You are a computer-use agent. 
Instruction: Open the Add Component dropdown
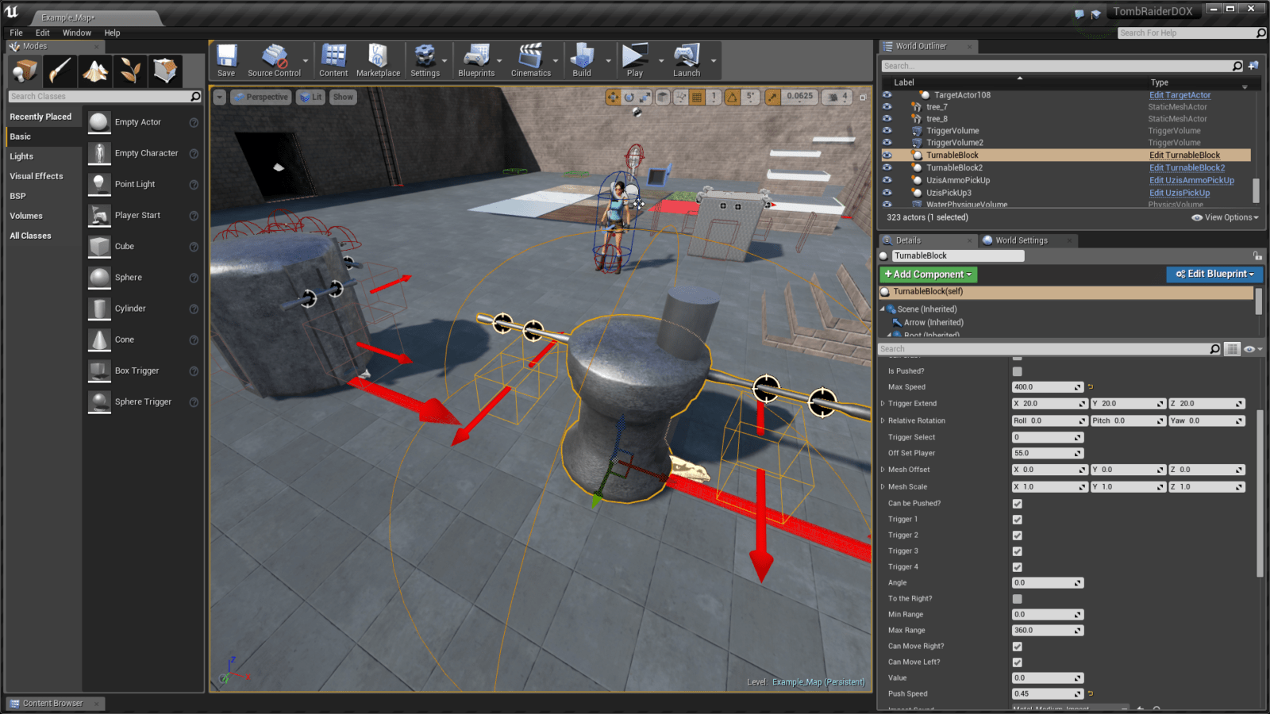click(928, 274)
